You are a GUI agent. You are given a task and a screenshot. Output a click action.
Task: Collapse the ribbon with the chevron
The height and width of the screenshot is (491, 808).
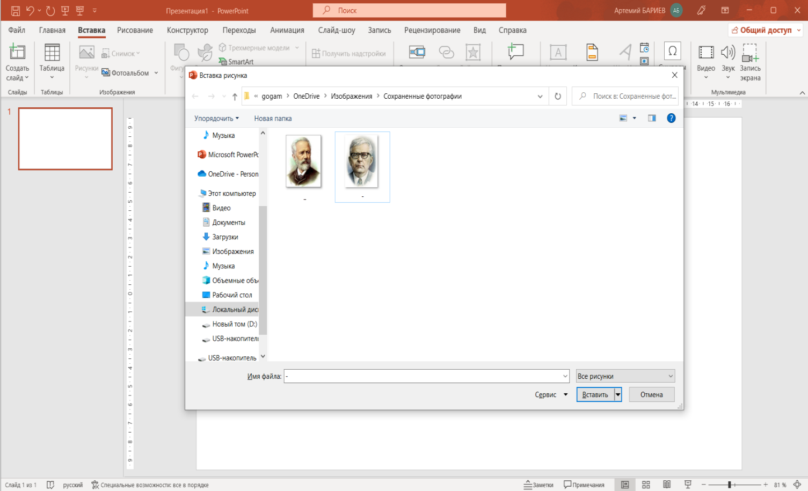802,93
